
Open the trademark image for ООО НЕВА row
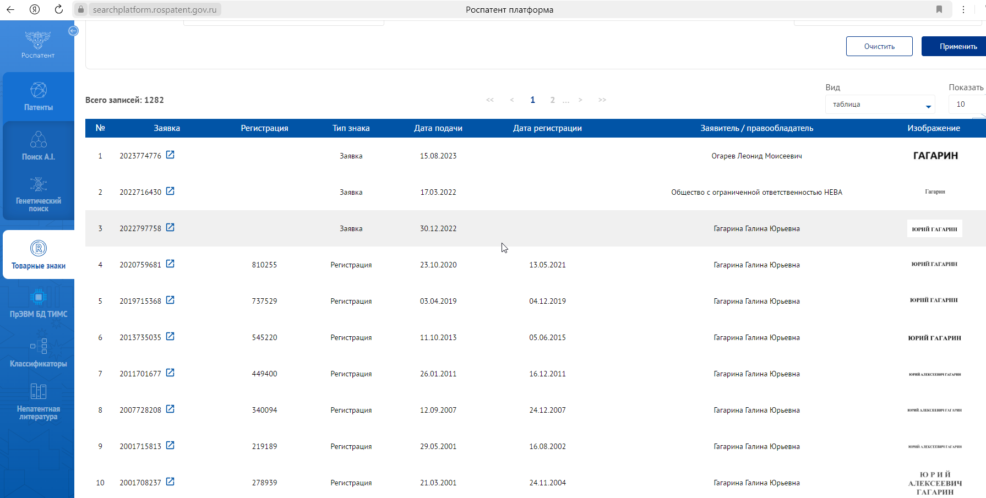coord(935,192)
